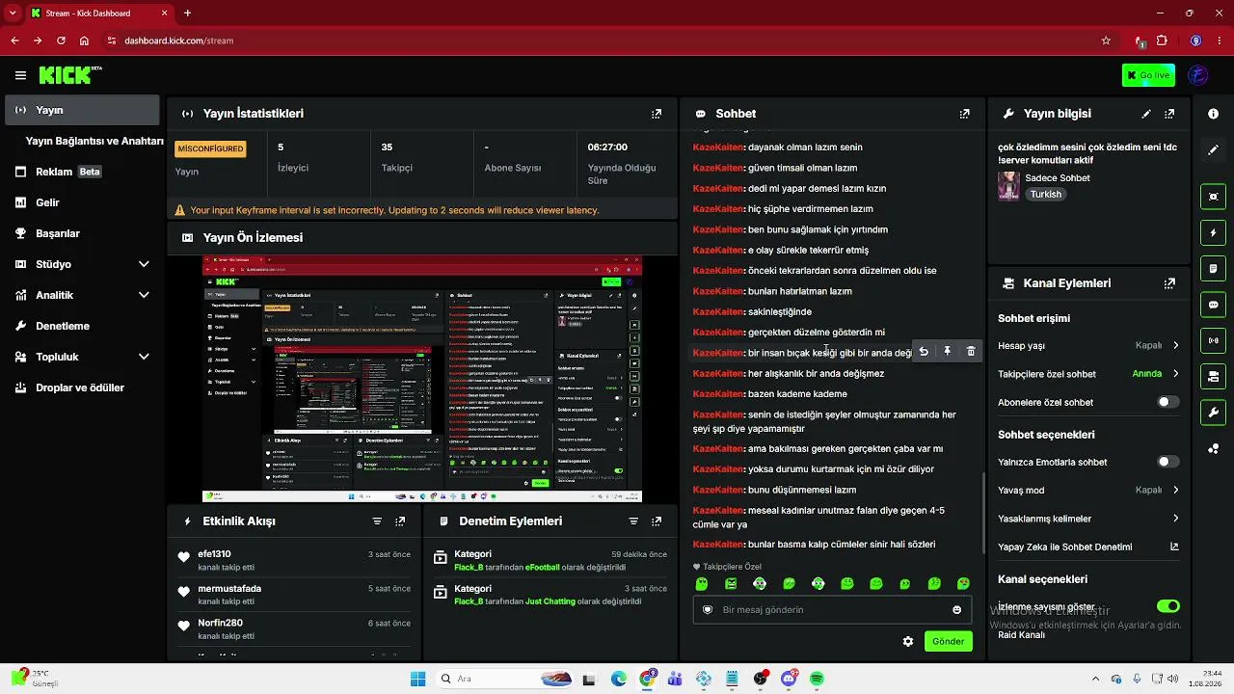Screen dimensions: 1234x694
Task: Open Denetim Eylemleri filter options
Action: click(x=633, y=521)
